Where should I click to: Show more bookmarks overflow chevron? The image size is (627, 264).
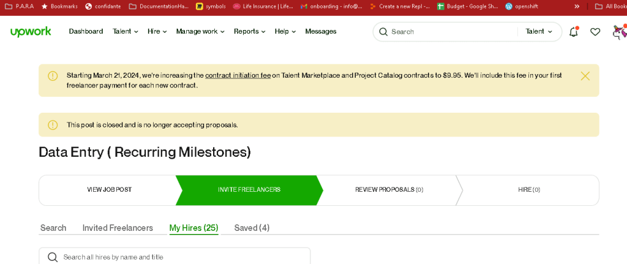pos(577,6)
